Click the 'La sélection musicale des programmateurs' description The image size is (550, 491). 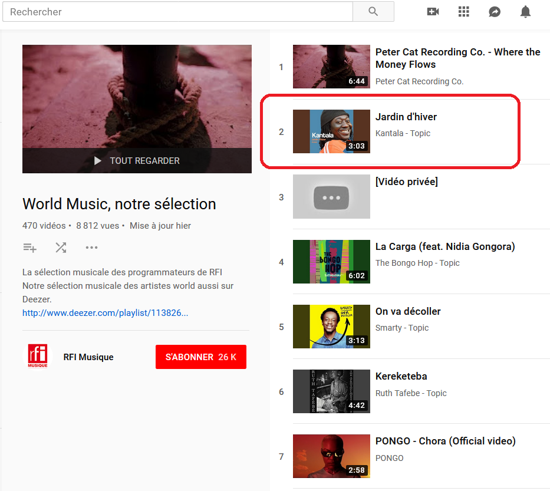[x=122, y=272]
